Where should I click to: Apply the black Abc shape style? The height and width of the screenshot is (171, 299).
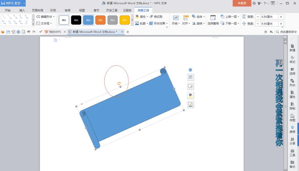[x=76, y=20]
